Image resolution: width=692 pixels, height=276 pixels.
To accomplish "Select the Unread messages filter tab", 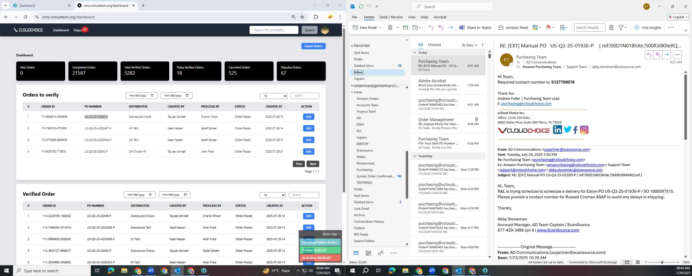I will 434,45.
